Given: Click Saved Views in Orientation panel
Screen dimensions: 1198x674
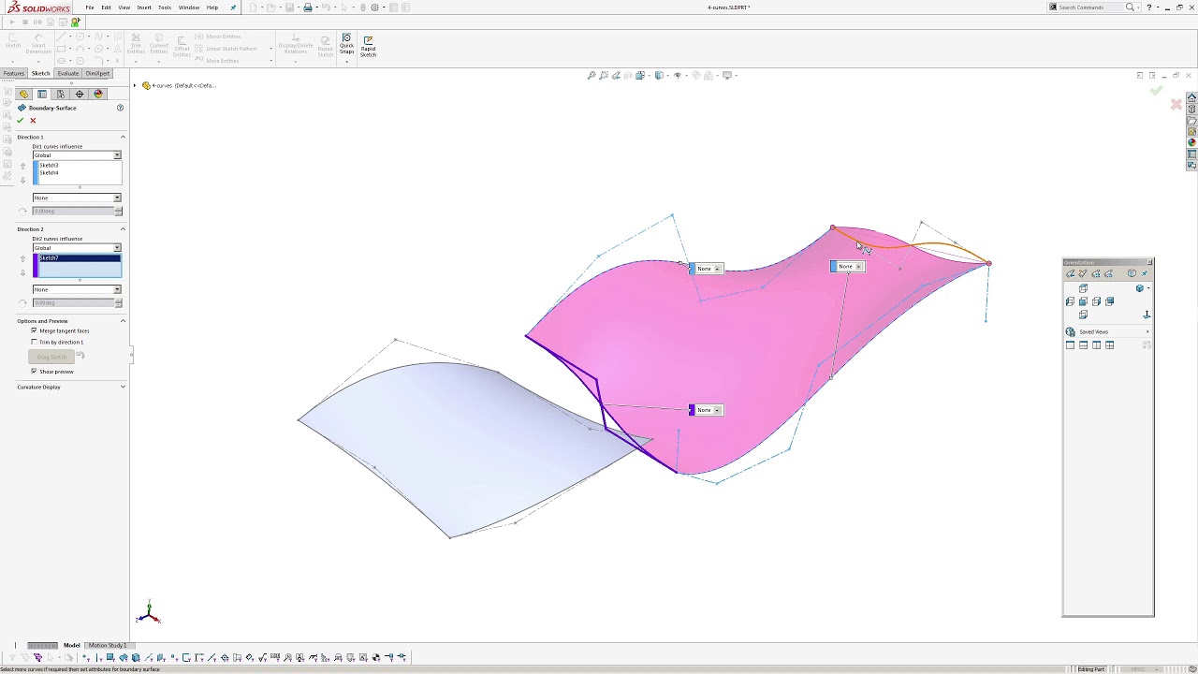Looking at the screenshot, I should point(1093,331).
